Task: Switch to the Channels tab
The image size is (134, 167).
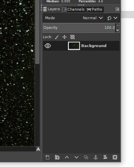Action: pos(74,9)
